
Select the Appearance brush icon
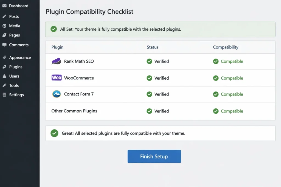pyautogui.click(x=4, y=57)
